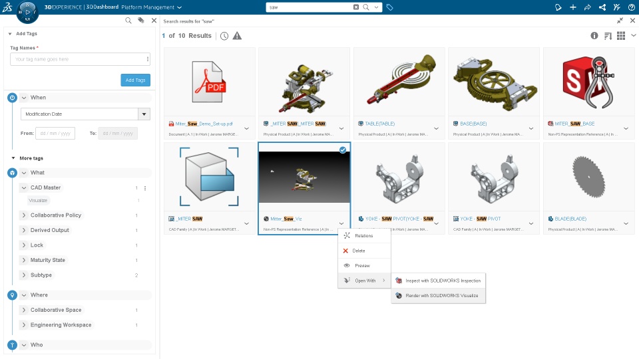Select the BASE(BASE) thumbnail
639x359 pixels.
click(494, 81)
